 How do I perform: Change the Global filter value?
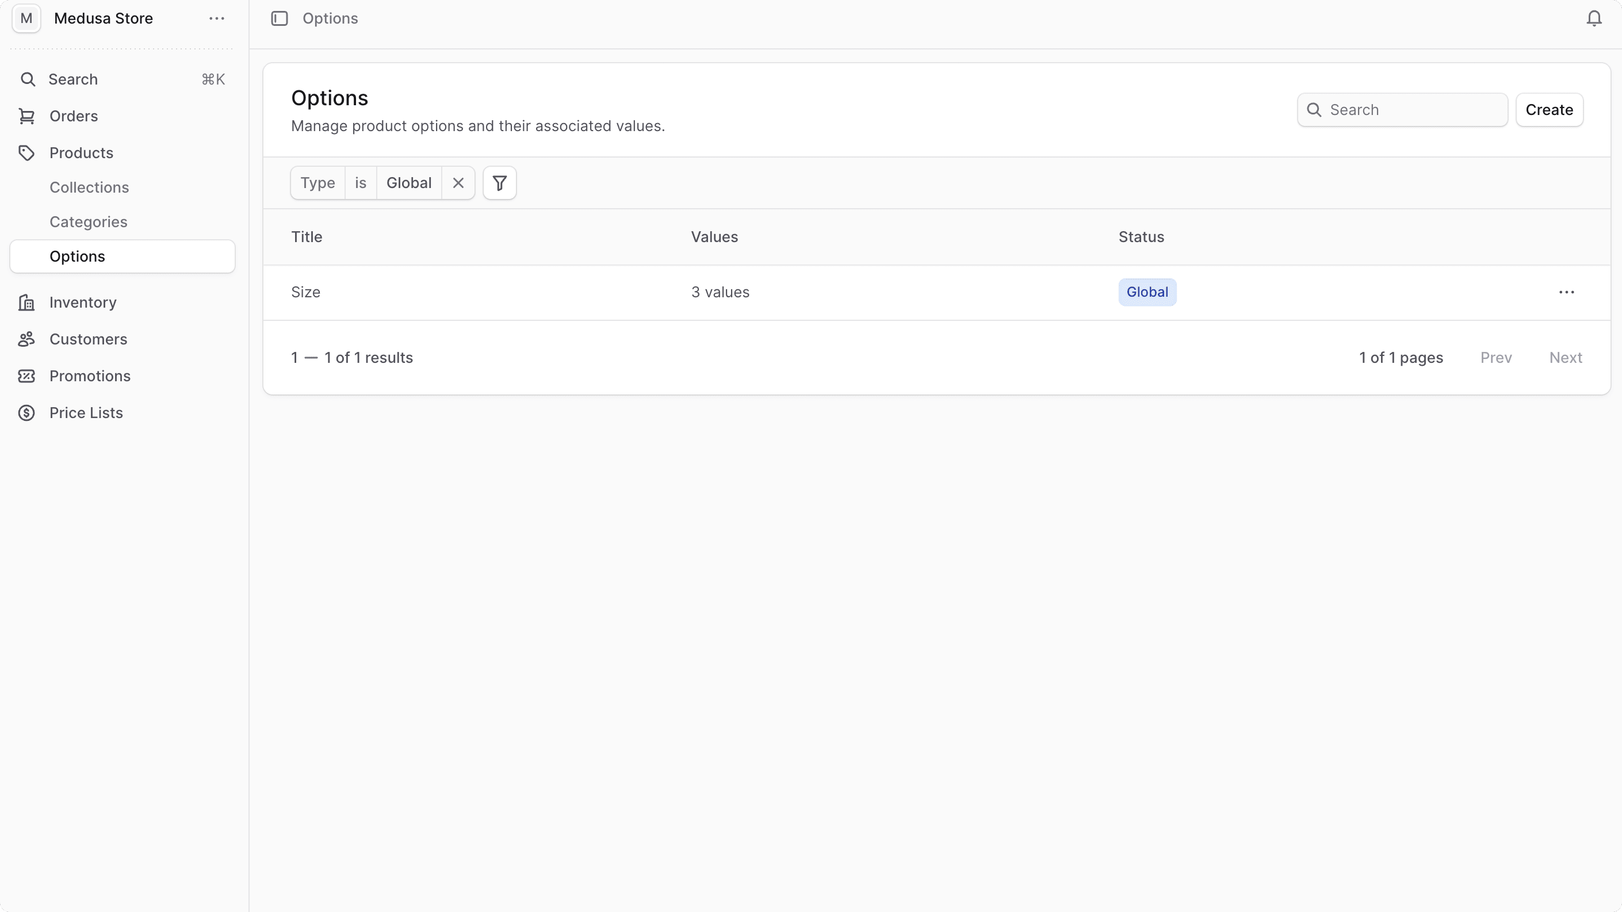(410, 183)
